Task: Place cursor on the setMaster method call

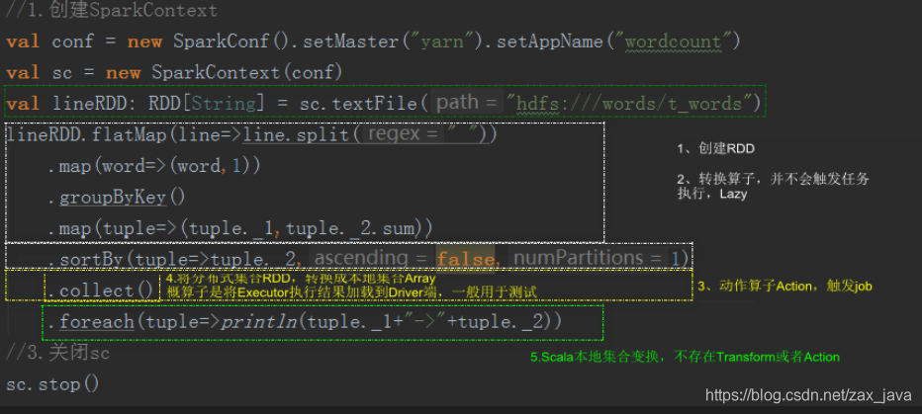Action: pos(350,41)
